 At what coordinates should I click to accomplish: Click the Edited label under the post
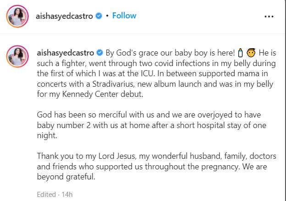tap(45, 195)
